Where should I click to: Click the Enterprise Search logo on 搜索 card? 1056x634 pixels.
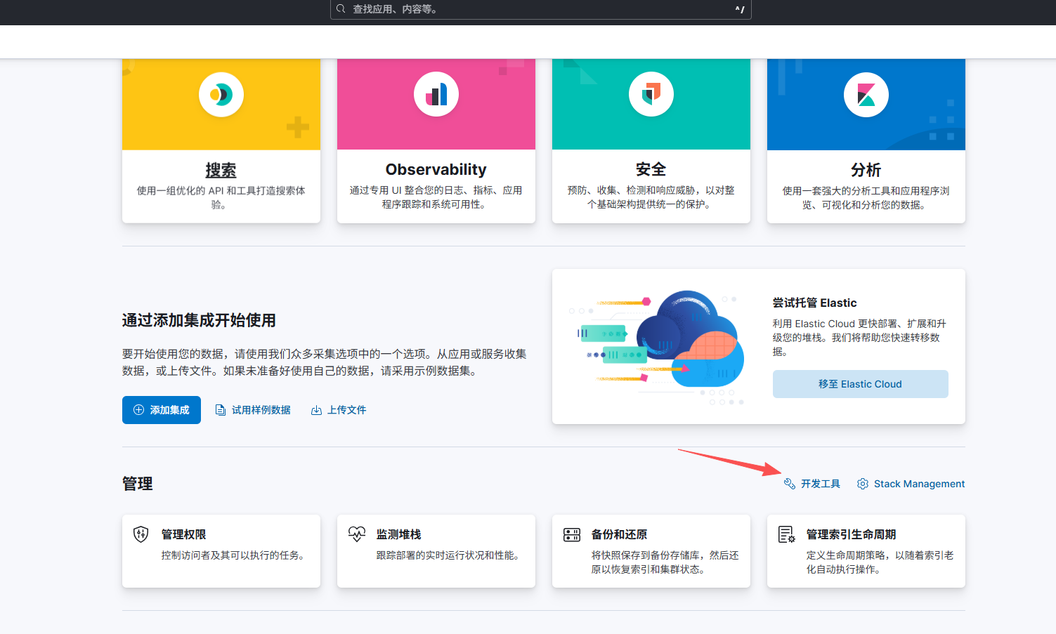[221, 94]
